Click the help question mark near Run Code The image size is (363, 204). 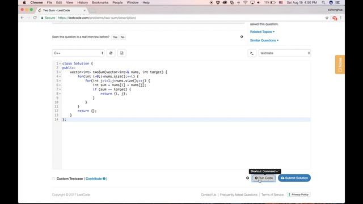(x=247, y=178)
